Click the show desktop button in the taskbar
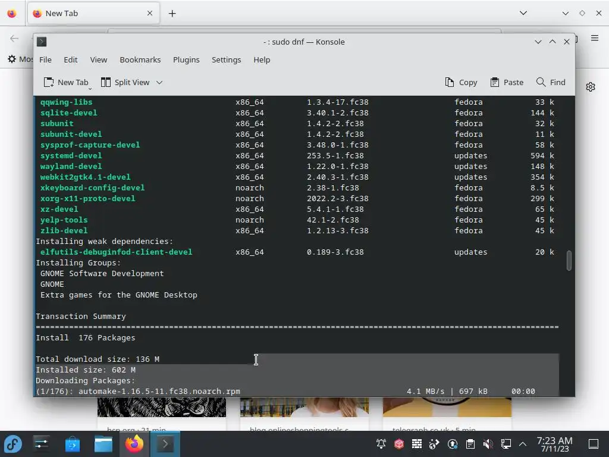The width and height of the screenshot is (609, 457). pyautogui.click(x=594, y=444)
